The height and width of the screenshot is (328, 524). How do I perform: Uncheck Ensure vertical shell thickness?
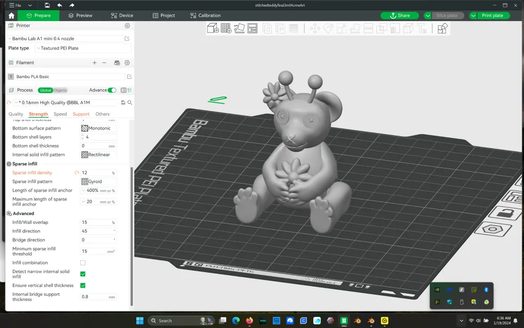[x=82, y=285]
